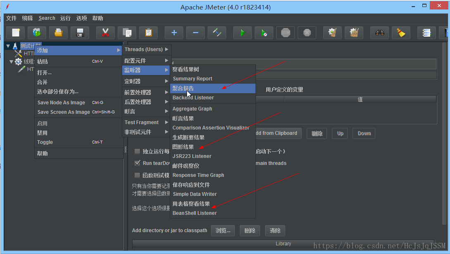Select 察看结果树 listener
Image resolution: width=450 pixels, height=254 pixels.
pyautogui.click(x=213, y=69)
